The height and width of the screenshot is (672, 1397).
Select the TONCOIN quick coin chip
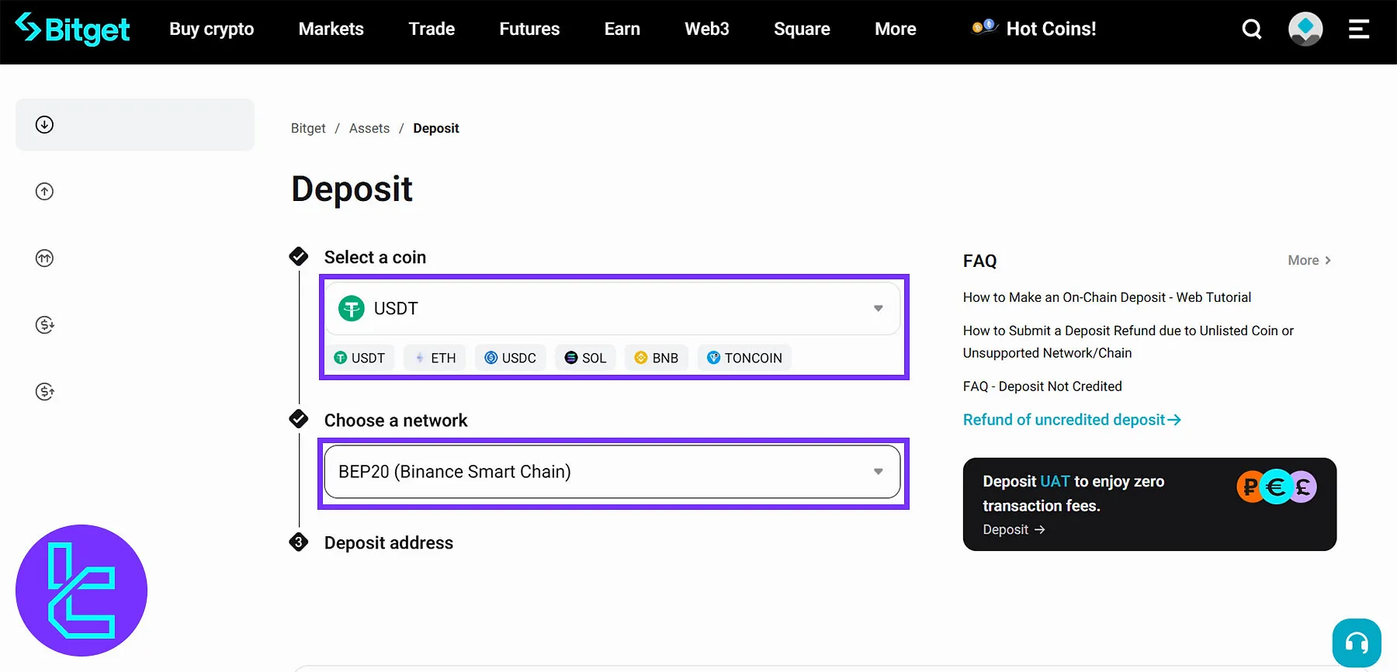coord(744,358)
